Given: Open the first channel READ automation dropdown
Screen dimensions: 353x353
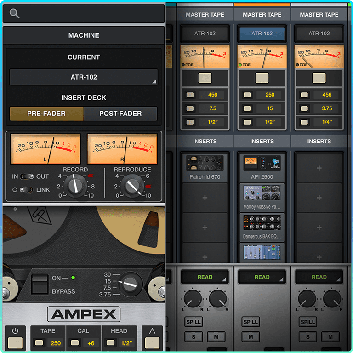Looking at the screenshot, I should (x=205, y=277).
